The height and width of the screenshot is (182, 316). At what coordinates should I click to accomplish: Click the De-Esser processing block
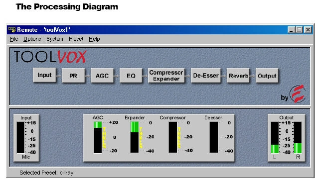(x=206, y=76)
